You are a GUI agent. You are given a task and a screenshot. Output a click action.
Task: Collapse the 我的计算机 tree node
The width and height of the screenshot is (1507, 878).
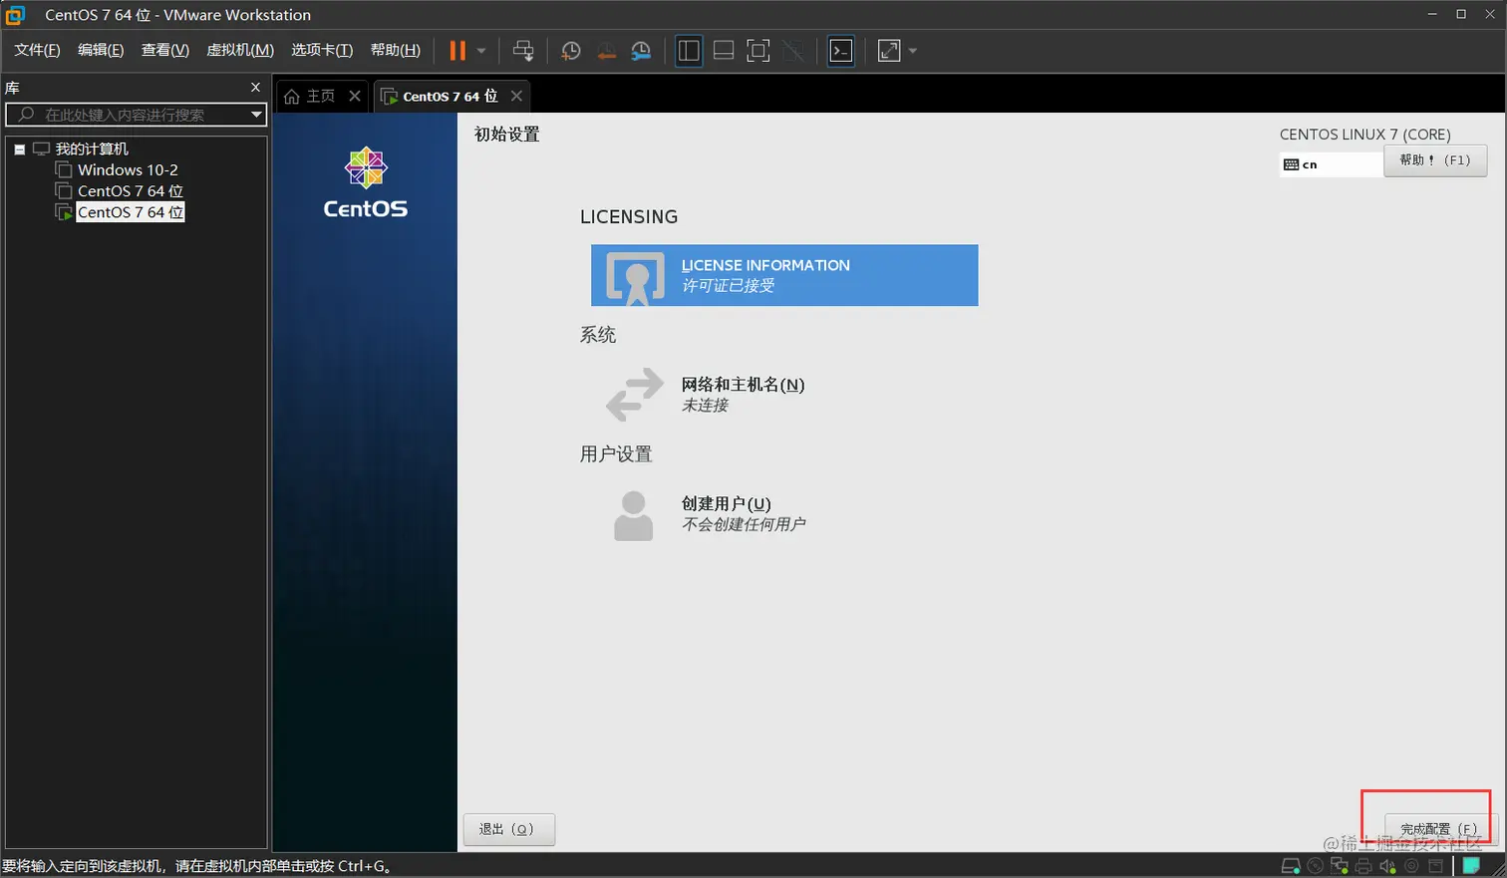19,149
